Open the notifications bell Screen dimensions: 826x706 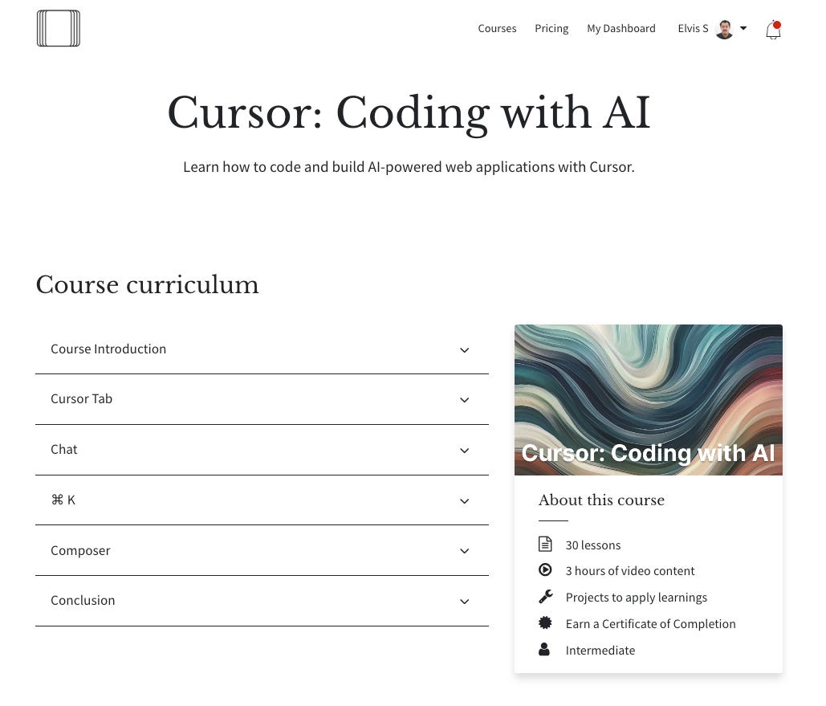773,30
